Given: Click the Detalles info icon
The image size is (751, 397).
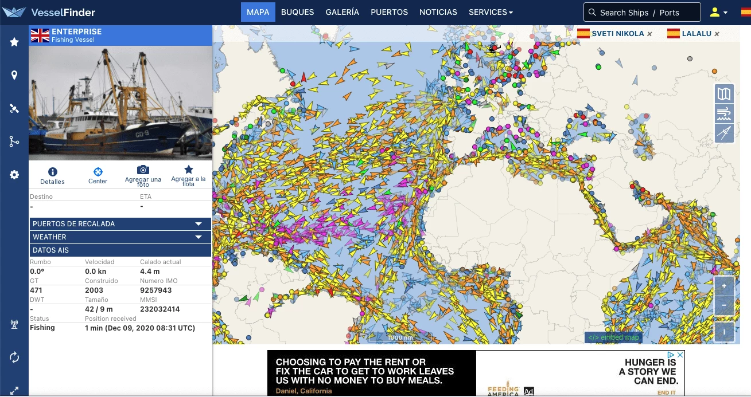Looking at the screenshot, I should click(x=53, y=171).
